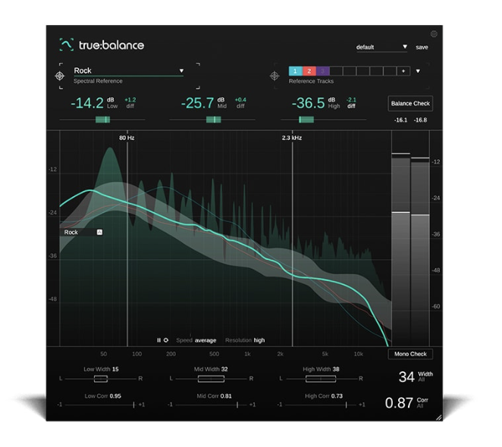Expand the reference tracks options arrow

click(x=418, y=71)
